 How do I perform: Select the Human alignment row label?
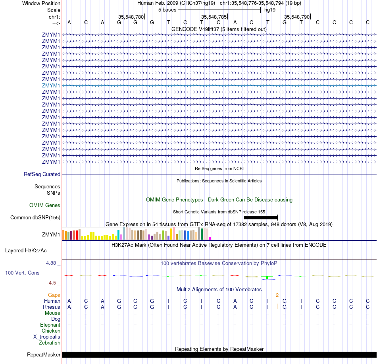coord(52,301)
